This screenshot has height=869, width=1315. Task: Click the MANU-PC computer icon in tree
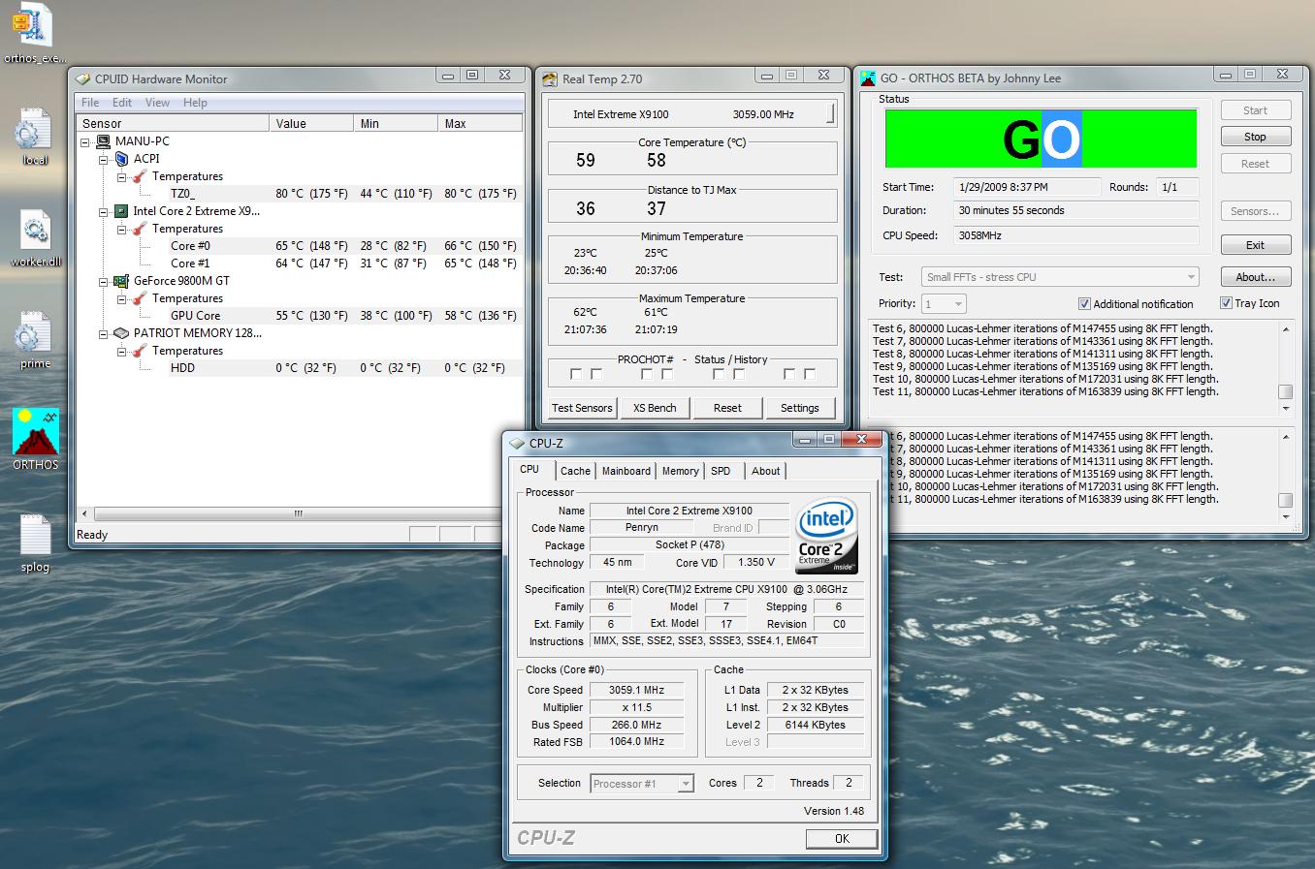[103, 141]
